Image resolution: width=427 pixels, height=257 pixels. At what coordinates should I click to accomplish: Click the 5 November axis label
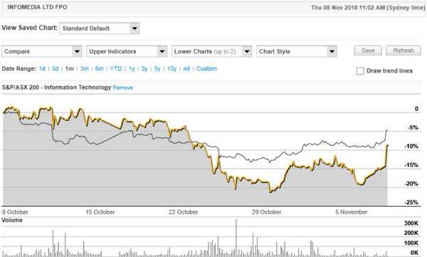[352, 212]
